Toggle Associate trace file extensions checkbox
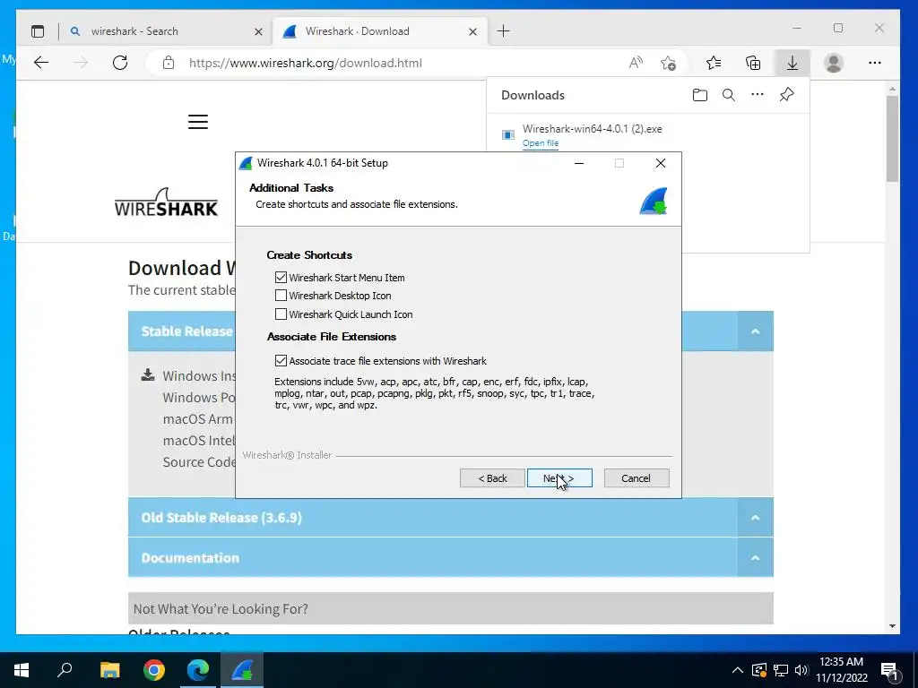Screen dimensions: 918x688 coord(281,360)
